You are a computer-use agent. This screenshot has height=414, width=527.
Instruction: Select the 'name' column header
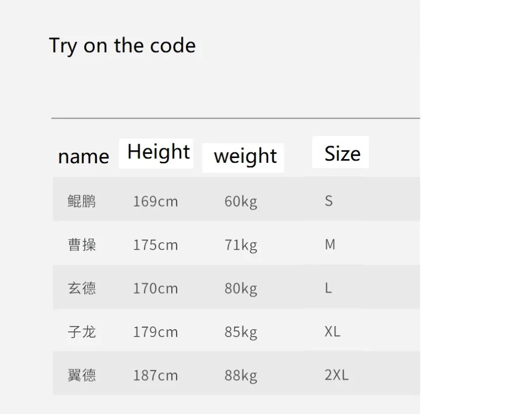(x=84, y=156)
